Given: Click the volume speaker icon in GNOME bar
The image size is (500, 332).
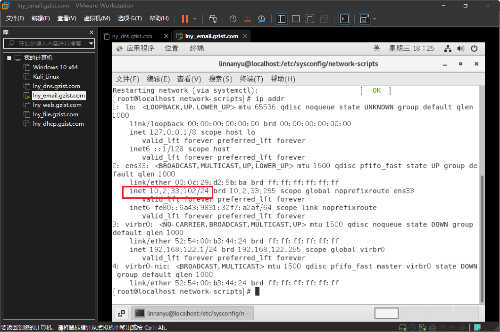Looking at the screenshot, I should (x=461, y=49).
